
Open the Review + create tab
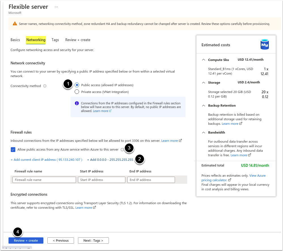(x=78, y=40)
